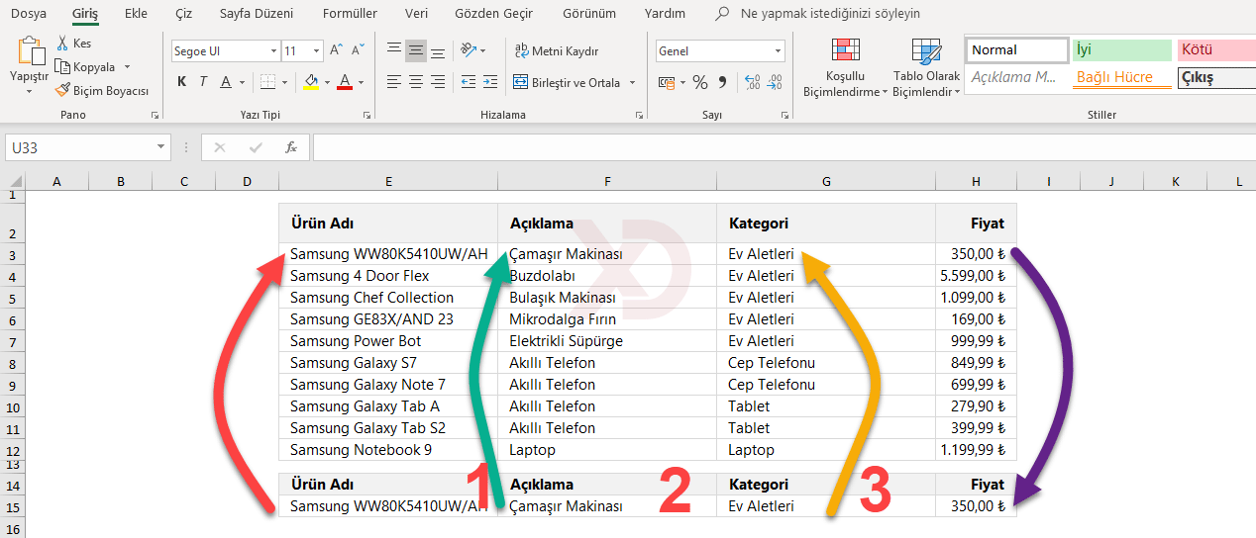This screenshot has width=1256, height=538.
Task: Switch to the Görünüm tab
Action: point(588,14)
